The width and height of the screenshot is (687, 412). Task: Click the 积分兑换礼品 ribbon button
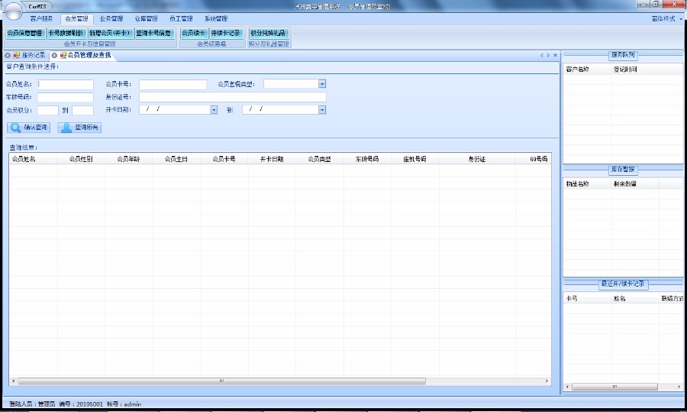pyautogui.click(x=268, y=33)
